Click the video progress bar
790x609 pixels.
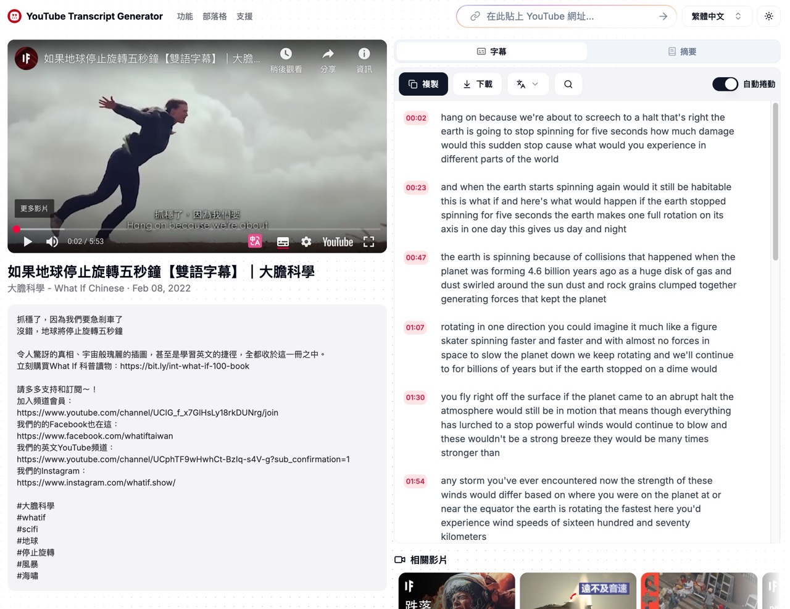[197, 229]
